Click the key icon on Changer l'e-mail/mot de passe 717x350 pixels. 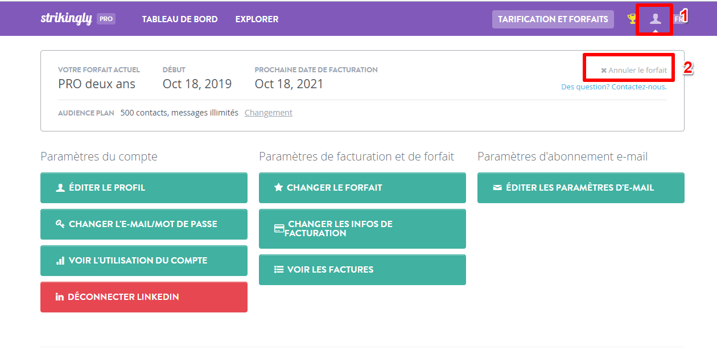pyautogui.click(x=60, y=224)
